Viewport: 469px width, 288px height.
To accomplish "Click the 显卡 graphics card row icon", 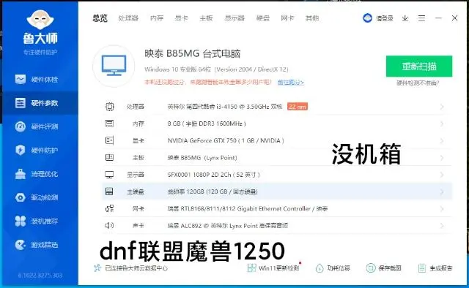I will pyautogui.click(x=109, y=140).
